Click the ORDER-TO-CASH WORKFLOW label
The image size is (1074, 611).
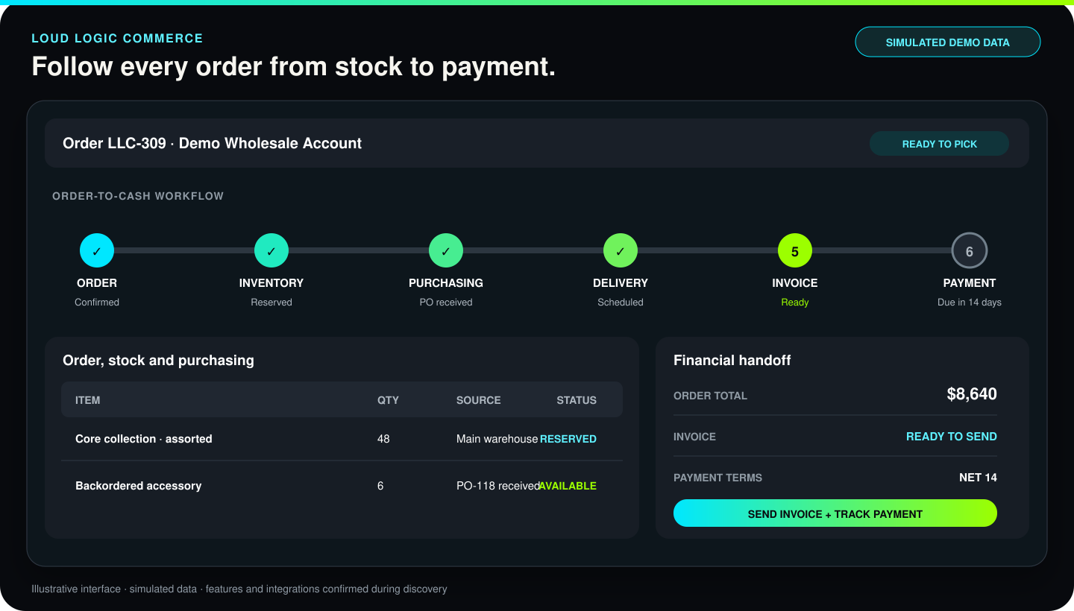click(x=138, y=196)
